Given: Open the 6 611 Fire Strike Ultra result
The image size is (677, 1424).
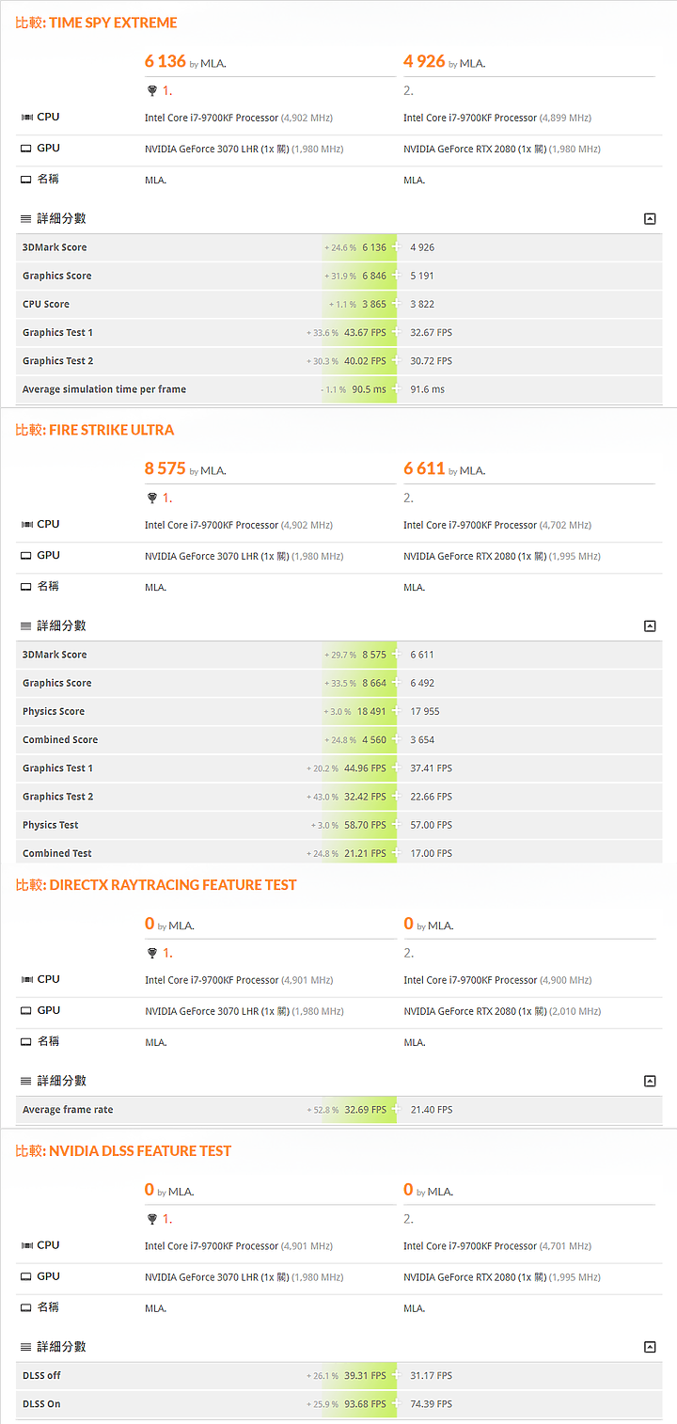Looking at the screenshot, I should pos(424,468).
